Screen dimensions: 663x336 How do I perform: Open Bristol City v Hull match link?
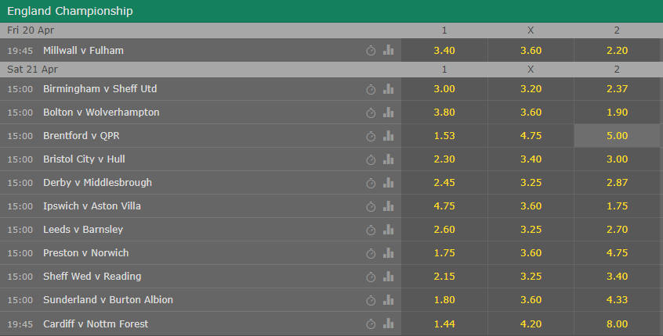(84, 159)
